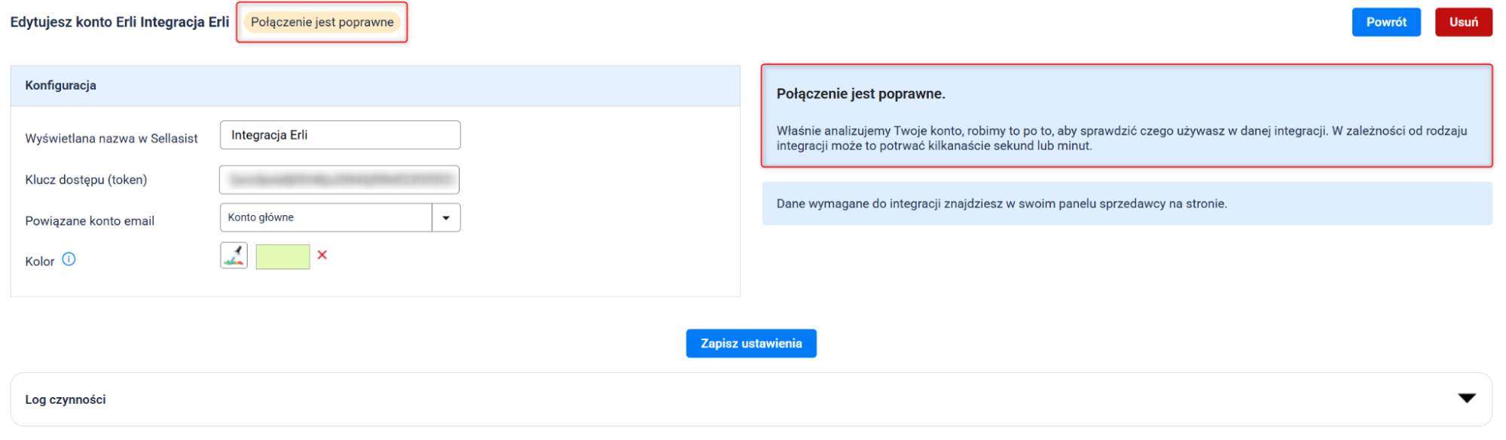Remove the color with the red X
The image size is (1506, 440).
(322, 255)
